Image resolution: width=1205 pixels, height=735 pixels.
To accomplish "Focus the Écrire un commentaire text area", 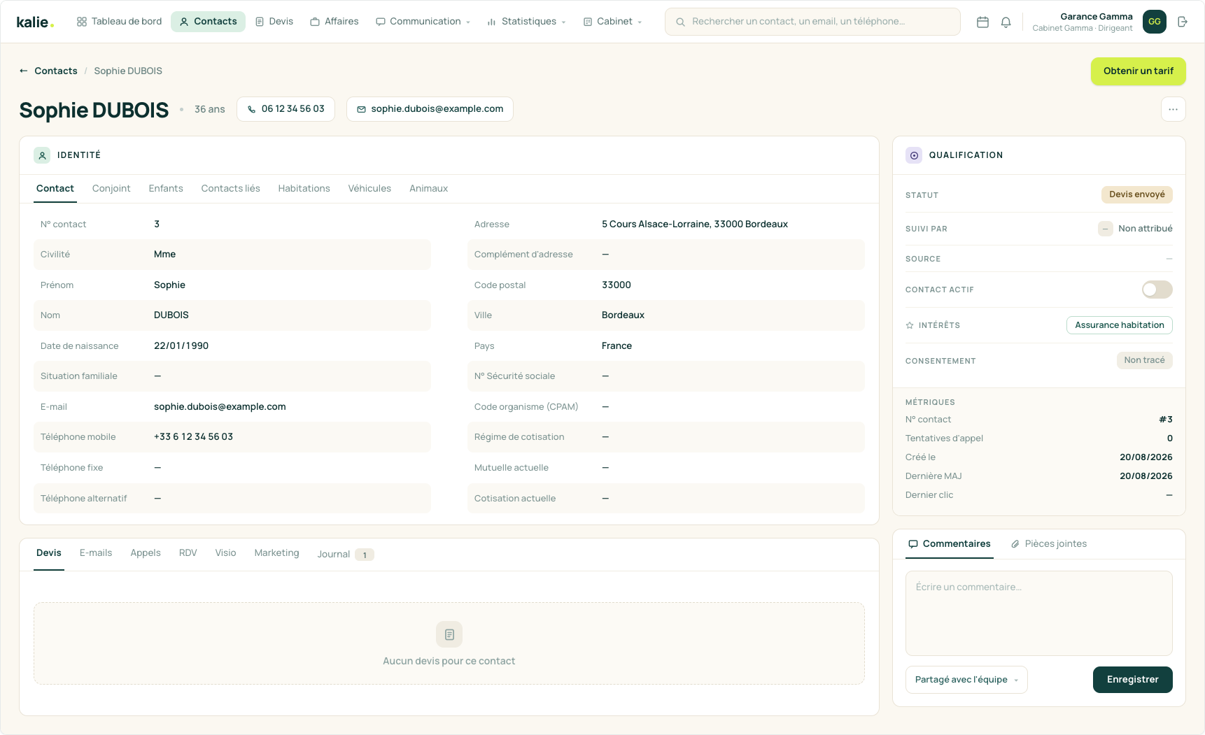I will tap(1039, 613).
